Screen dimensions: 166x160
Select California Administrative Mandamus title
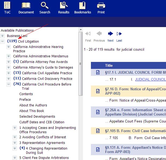pos(41,56)
